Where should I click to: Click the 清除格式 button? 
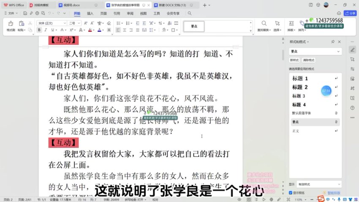point(308,60)
